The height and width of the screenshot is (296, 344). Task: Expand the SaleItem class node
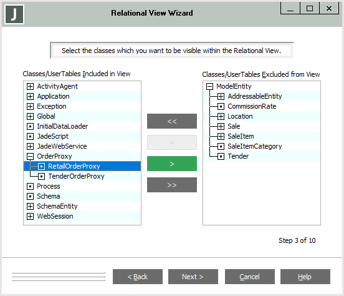(221, 136)
